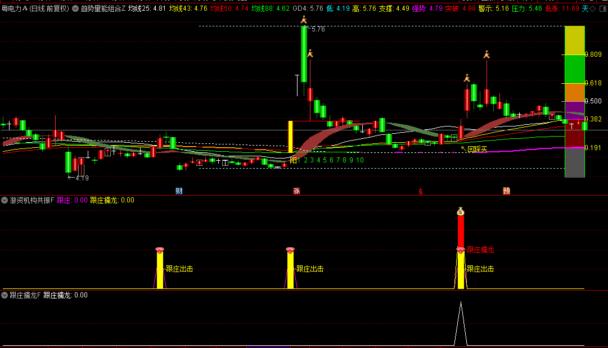Open dropdown beside 跟庄擒龙F indicator name
608x348 pixels.
pos(4,295)
